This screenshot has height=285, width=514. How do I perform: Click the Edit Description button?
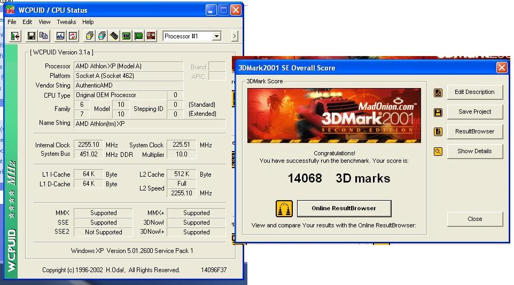click(x=474, y=92)
